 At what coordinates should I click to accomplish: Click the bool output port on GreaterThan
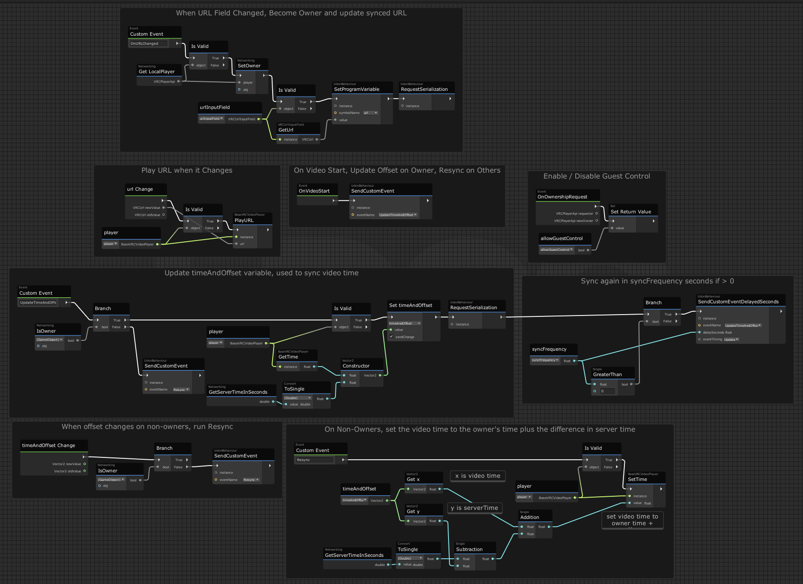click(x=631, y=384)
